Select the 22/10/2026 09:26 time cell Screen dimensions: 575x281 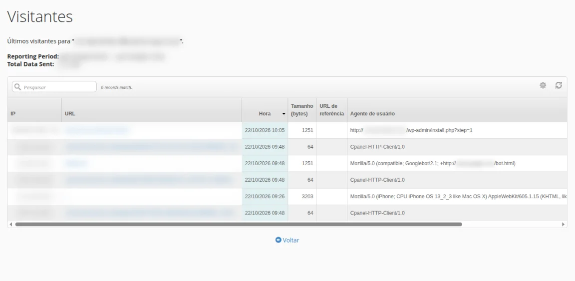pos(265,196)
